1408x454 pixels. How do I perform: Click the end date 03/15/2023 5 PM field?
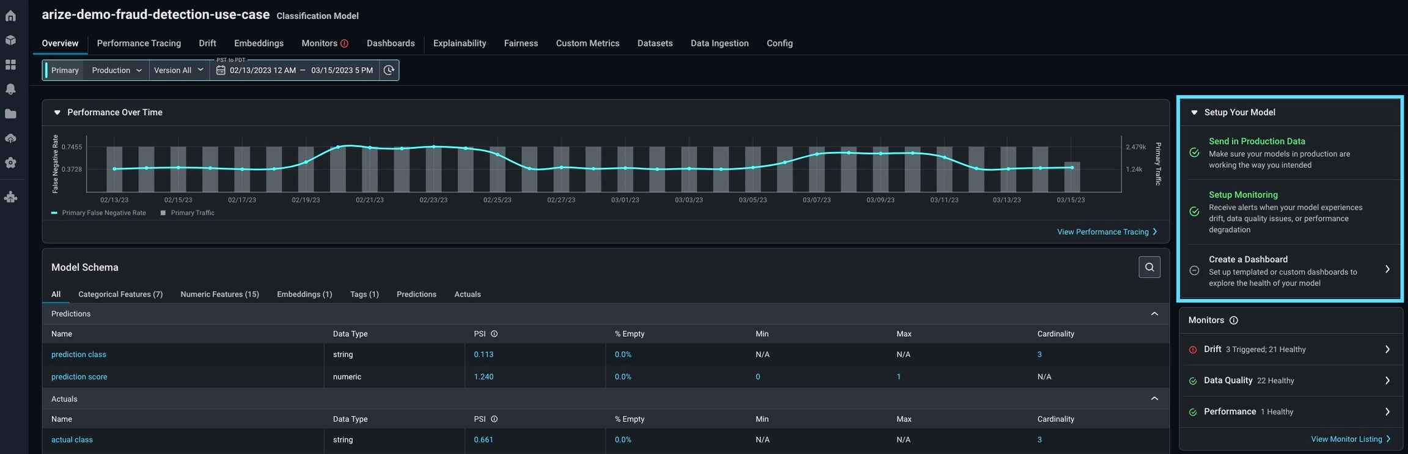pos(342,70)
